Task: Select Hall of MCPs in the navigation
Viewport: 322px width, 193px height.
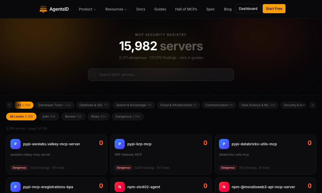Action: pos(186,9)
